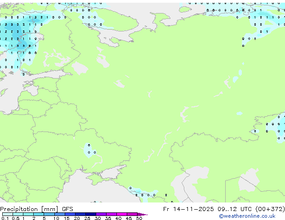This screenshot has width=285, height=220.
Task: Click the 45–50 mm legend color swatch
Action: pos(132,214)
